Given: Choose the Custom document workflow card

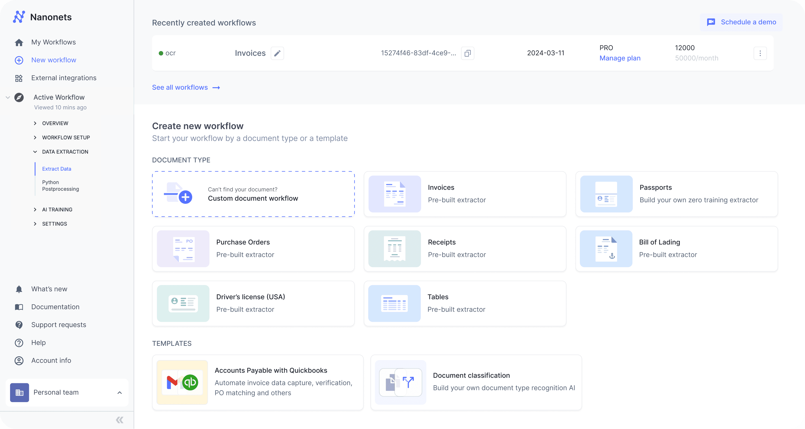Looking at the screenshot, I should pyautogui.click(x=253, y=194).
